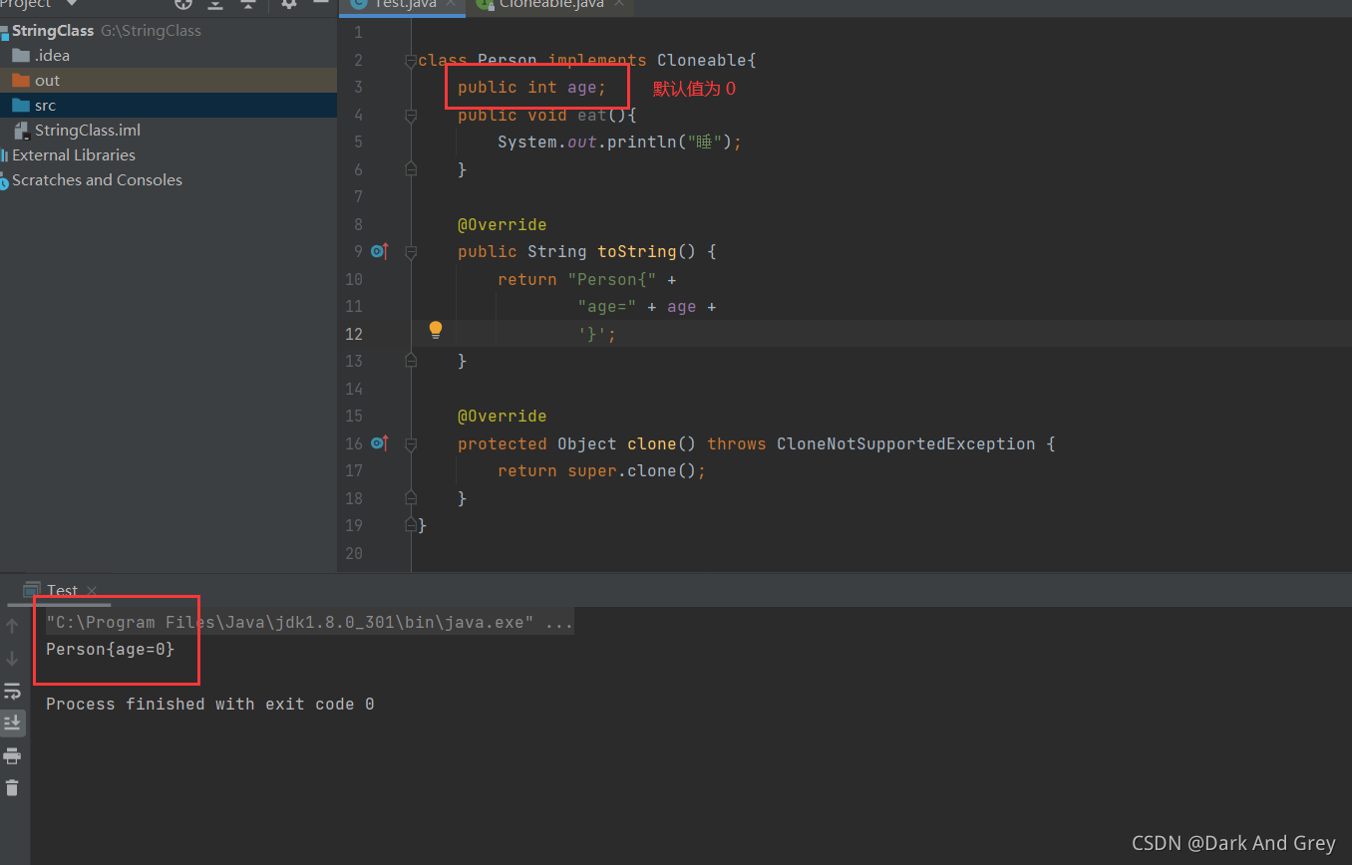This screenshot has height=865, width=1352.
Task: Click the orange out folder icon
Action: click(21, 80)
